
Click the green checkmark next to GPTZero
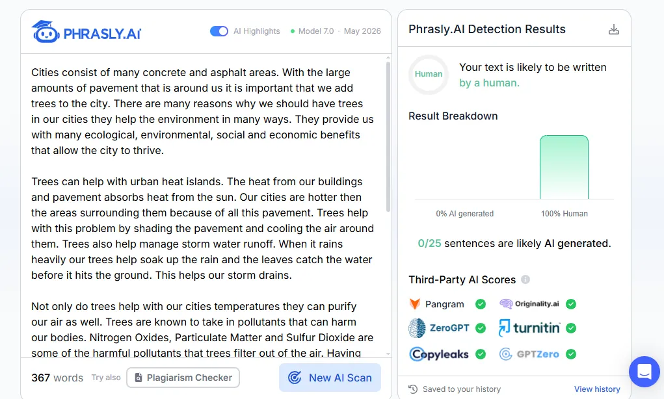click(x=571, y=354)
